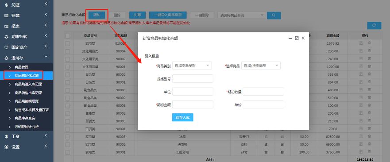Expand the 账簿 sidebar section
Screen dimensions: 390x162
pos(27,15)
